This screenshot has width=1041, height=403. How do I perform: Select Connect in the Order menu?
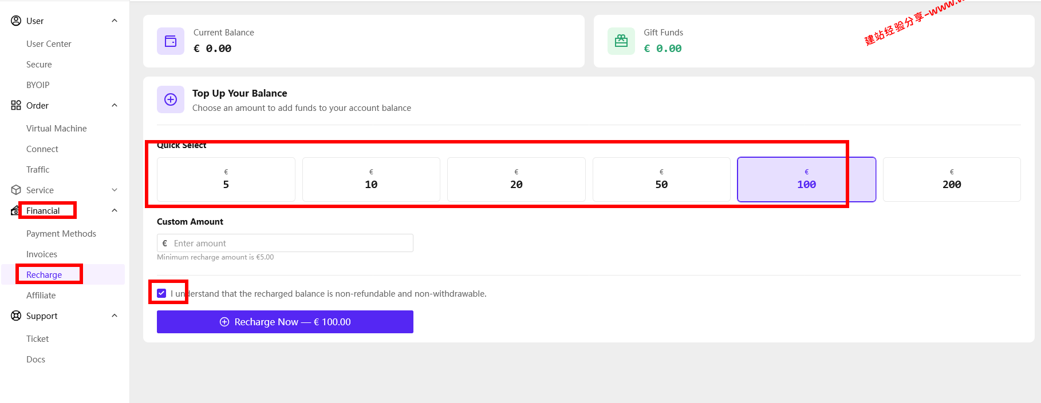click(x=42, y=149)
